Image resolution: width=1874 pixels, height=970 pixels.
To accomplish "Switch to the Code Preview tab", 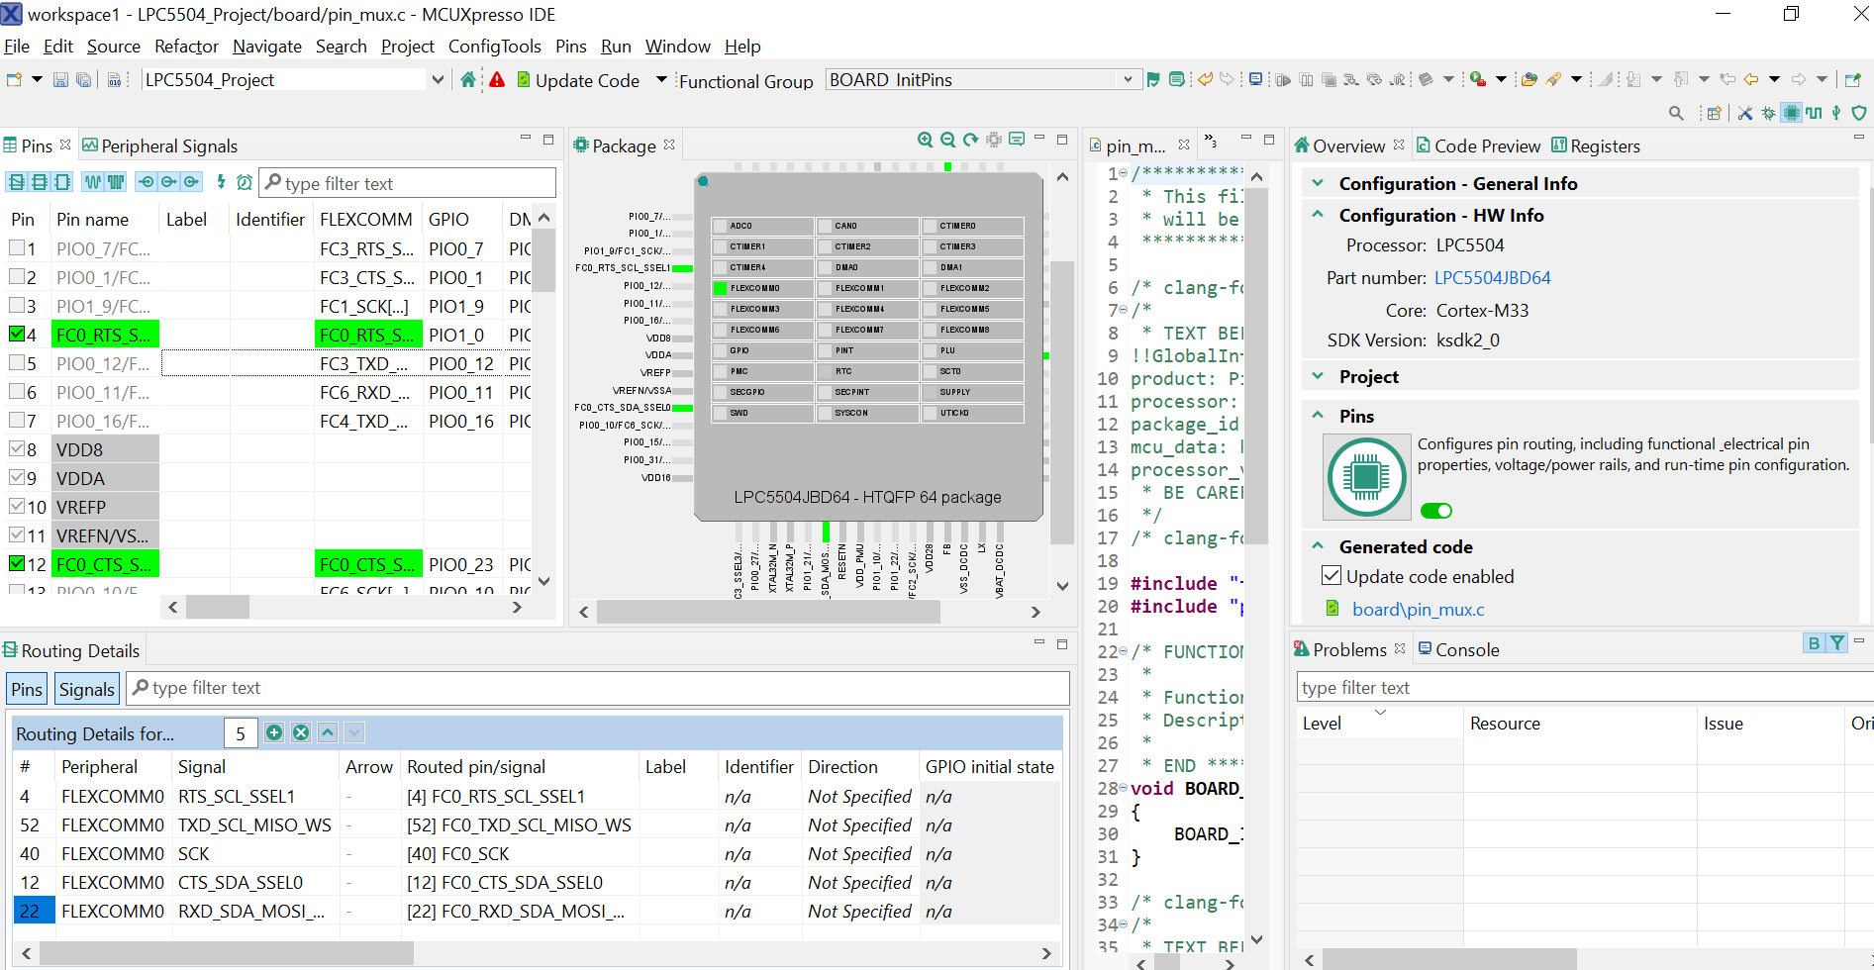I will (x=1479, y=145).
